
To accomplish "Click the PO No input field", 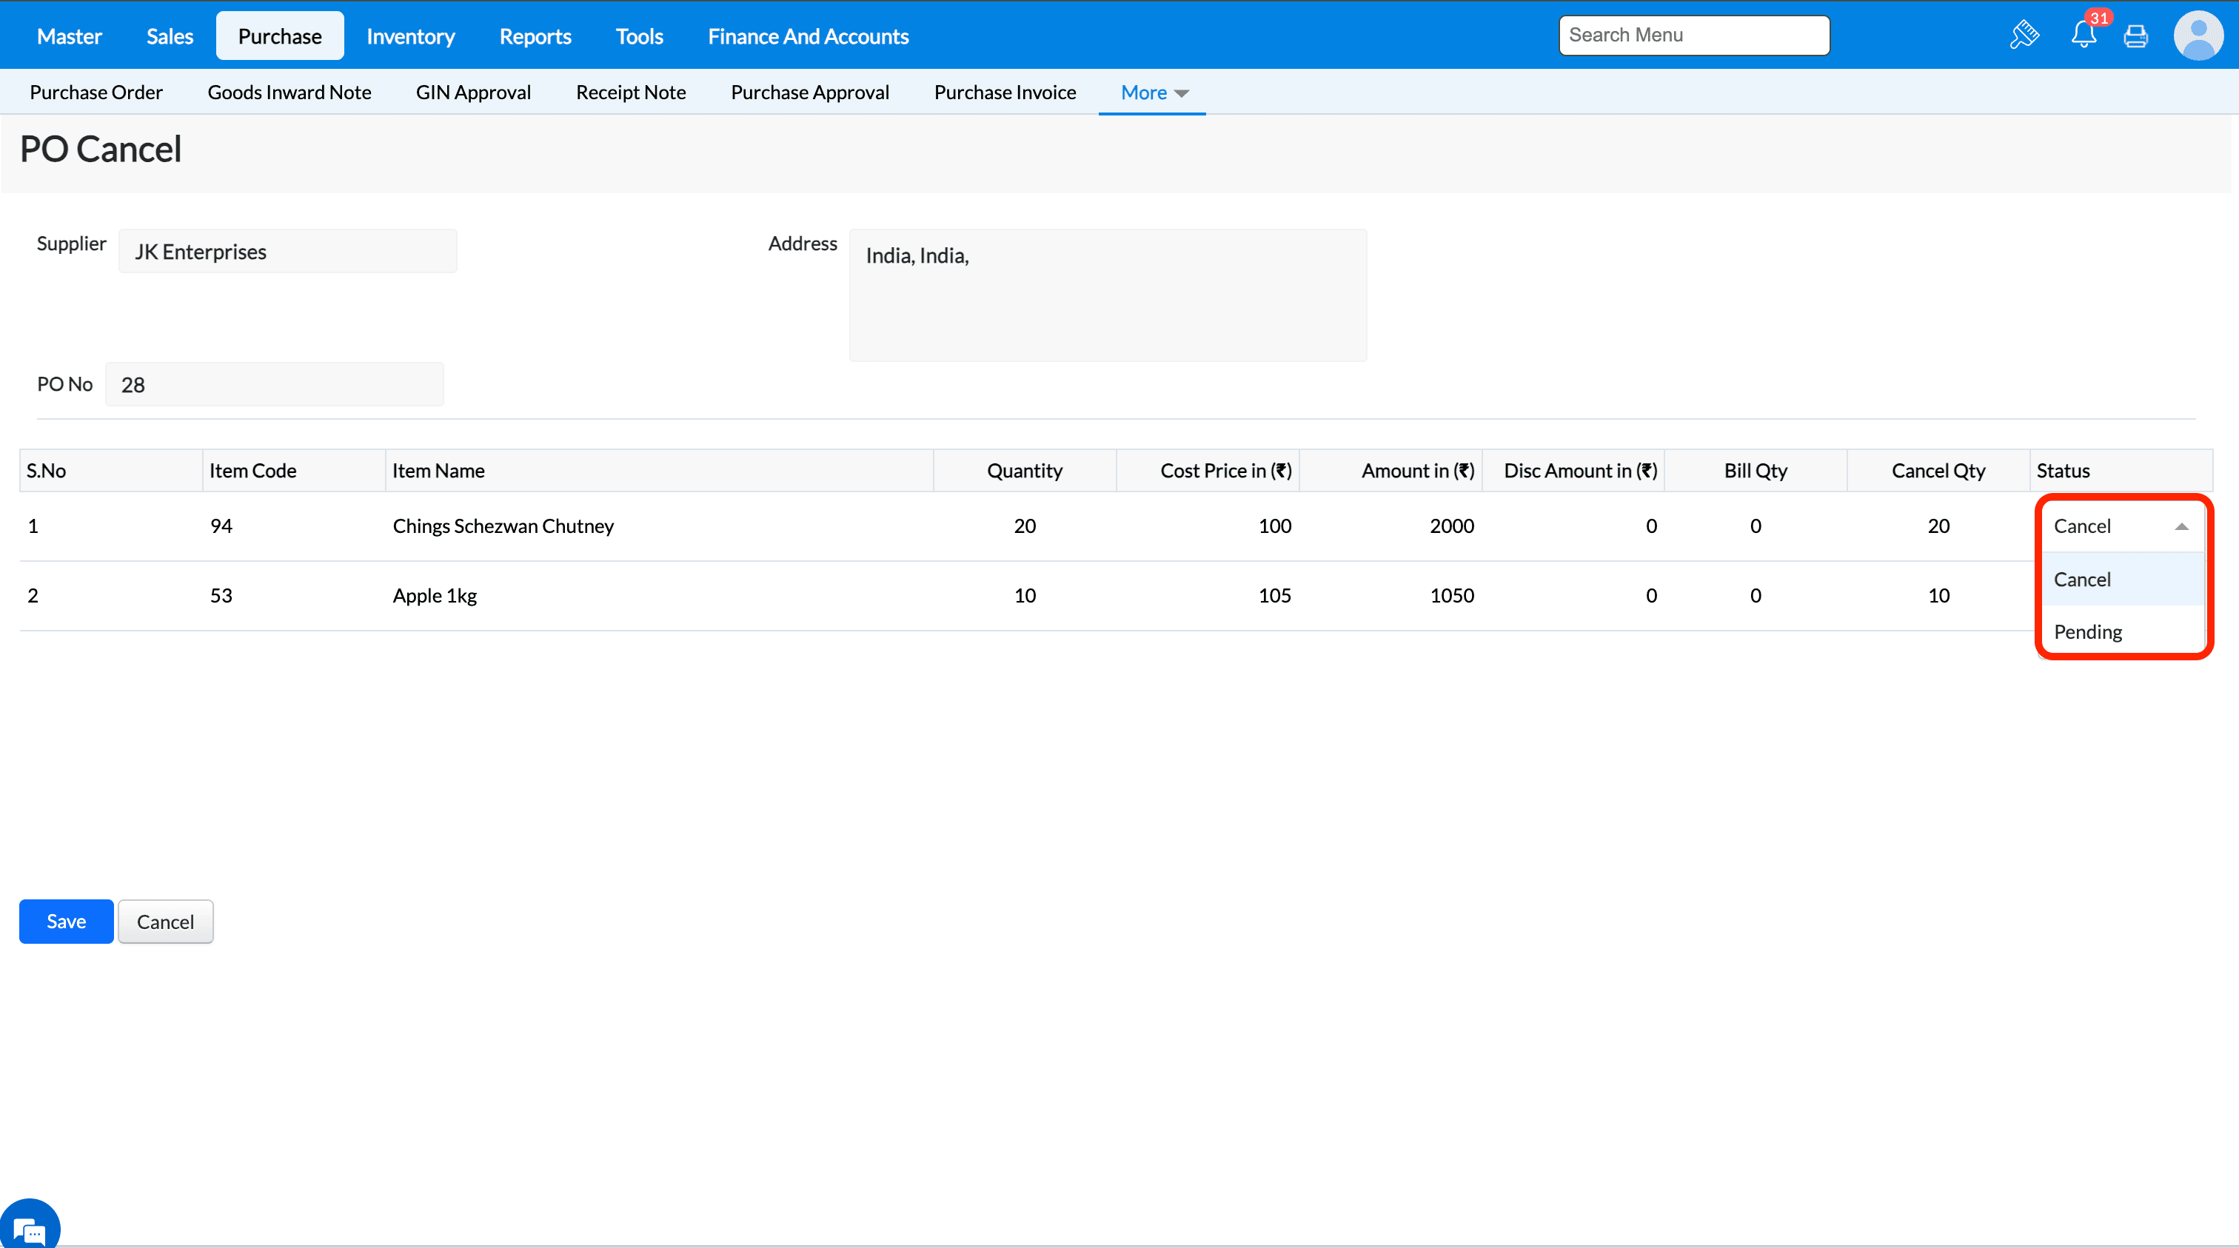I will [274, 384].
